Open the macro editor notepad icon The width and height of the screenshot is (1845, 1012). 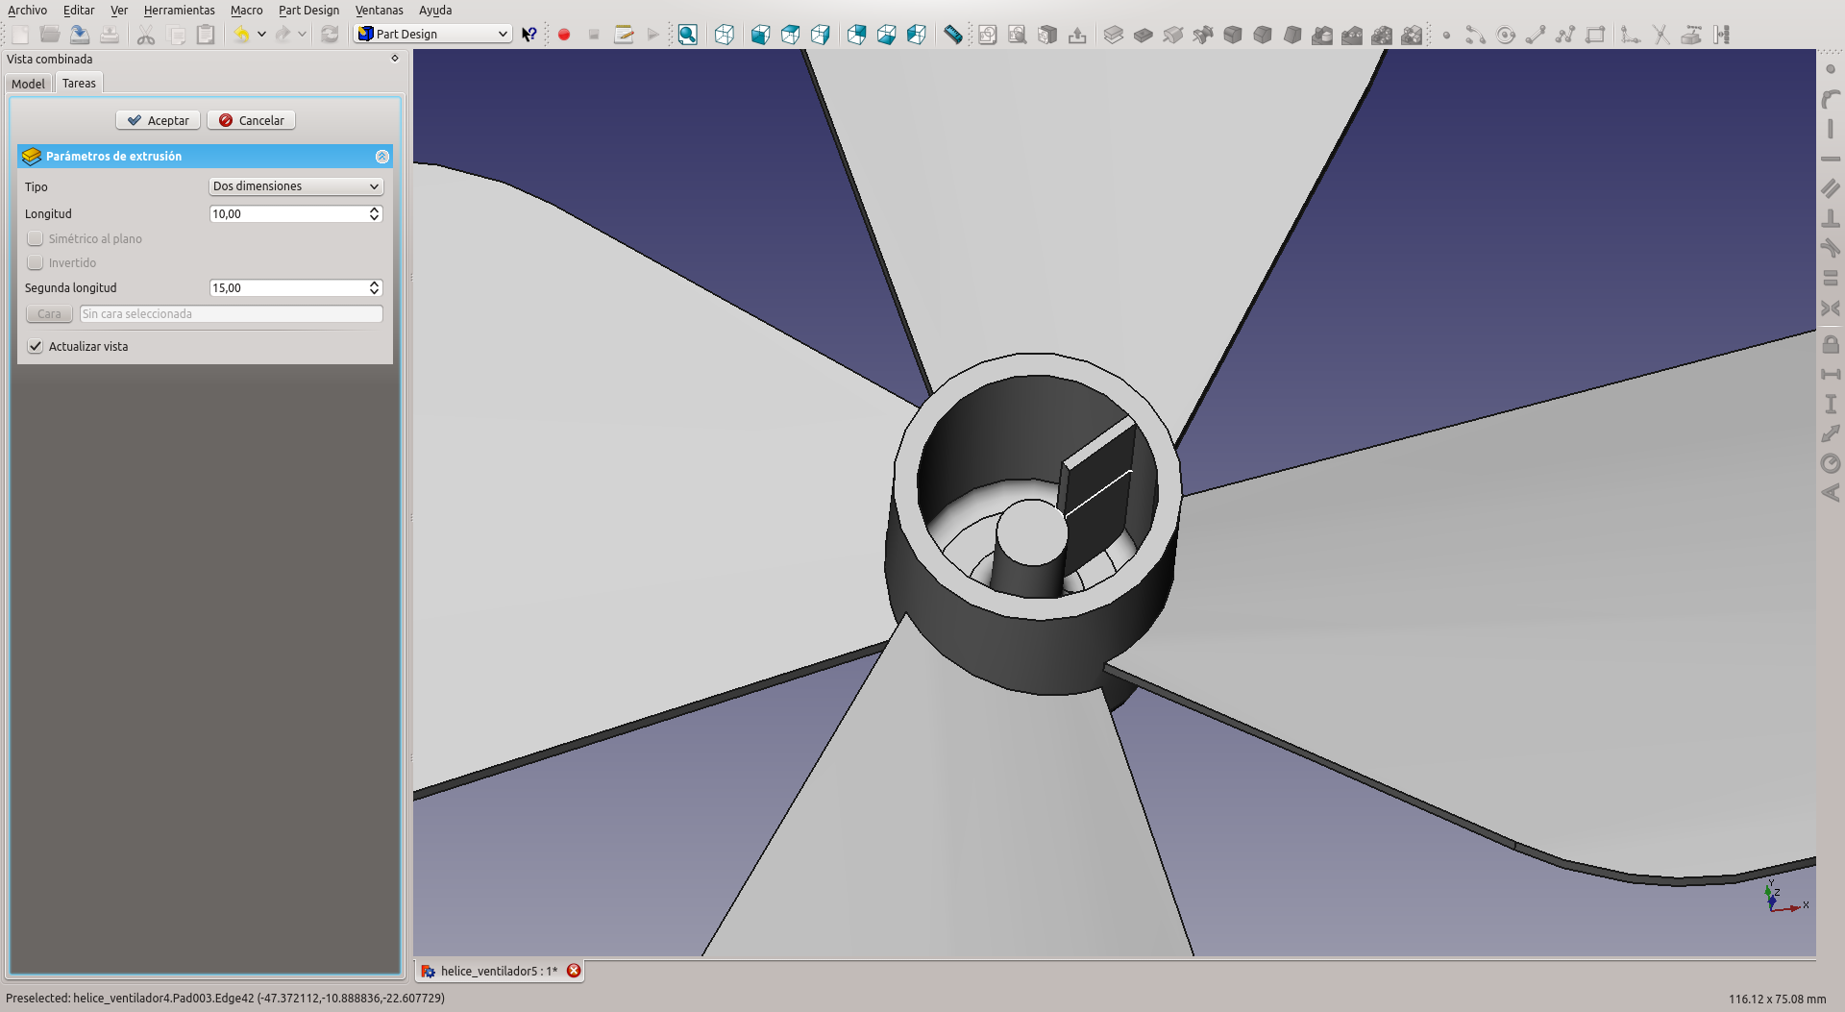pyautogui.click(x=624, y=35)
